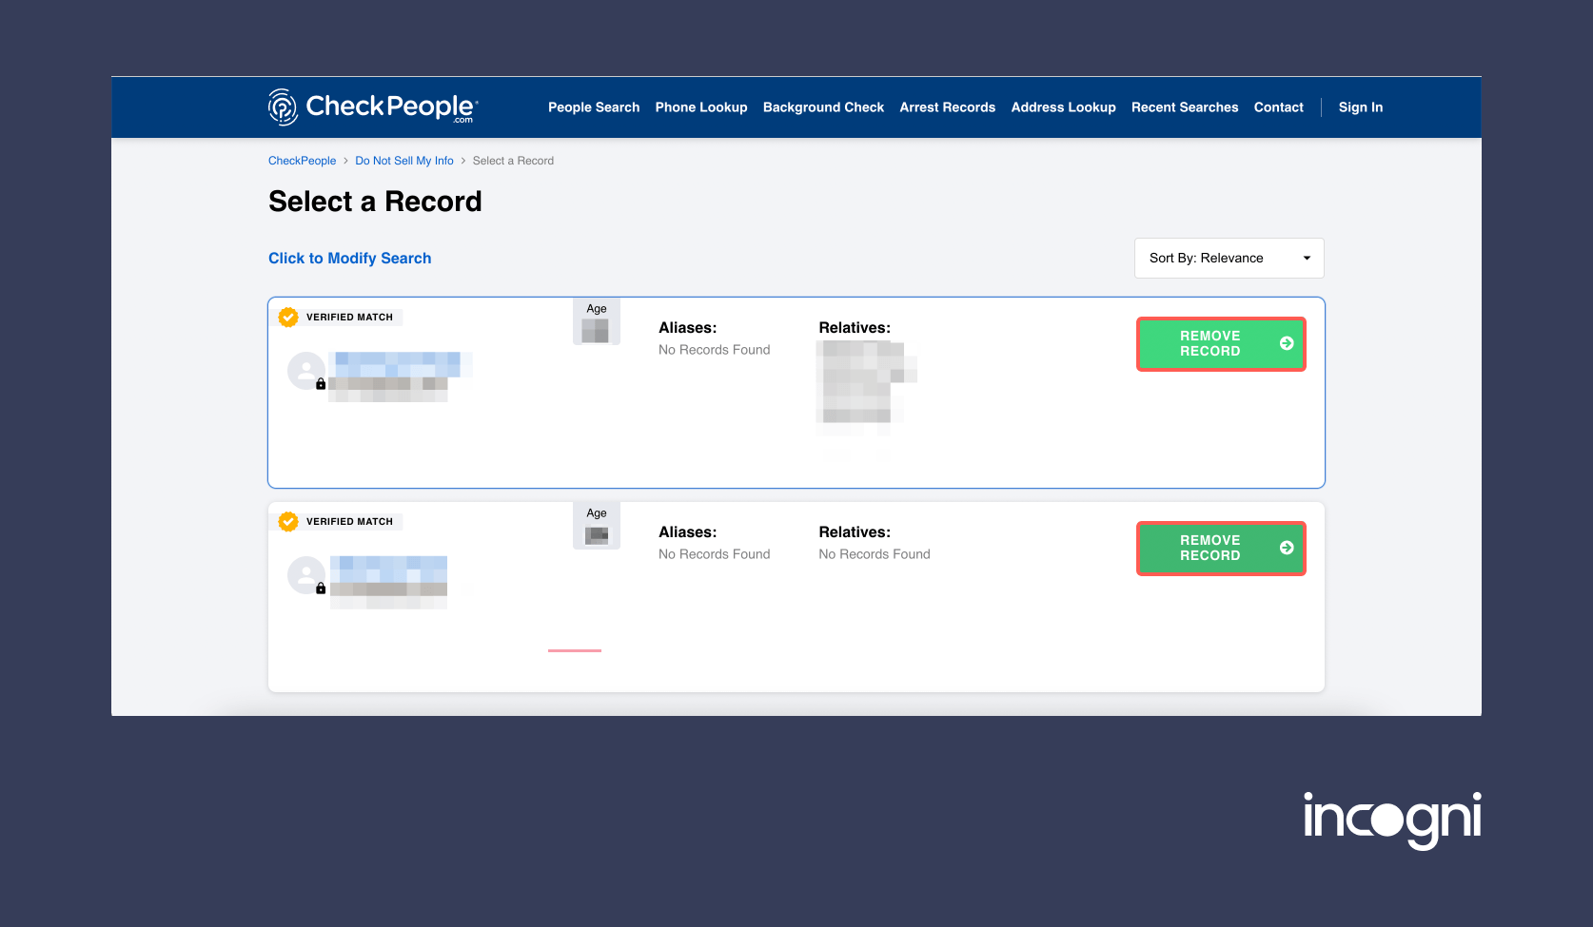Click the Sign In link
The image size is (1593, 927).
1360,107
